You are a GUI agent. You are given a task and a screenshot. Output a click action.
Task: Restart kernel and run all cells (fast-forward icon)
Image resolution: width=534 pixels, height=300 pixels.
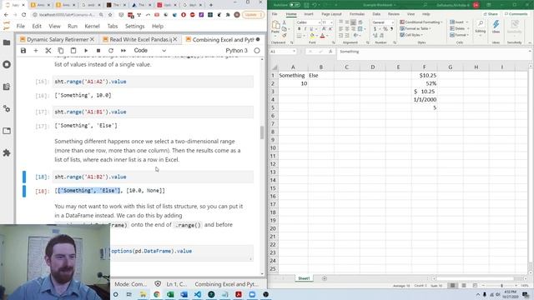pos(123,50)
